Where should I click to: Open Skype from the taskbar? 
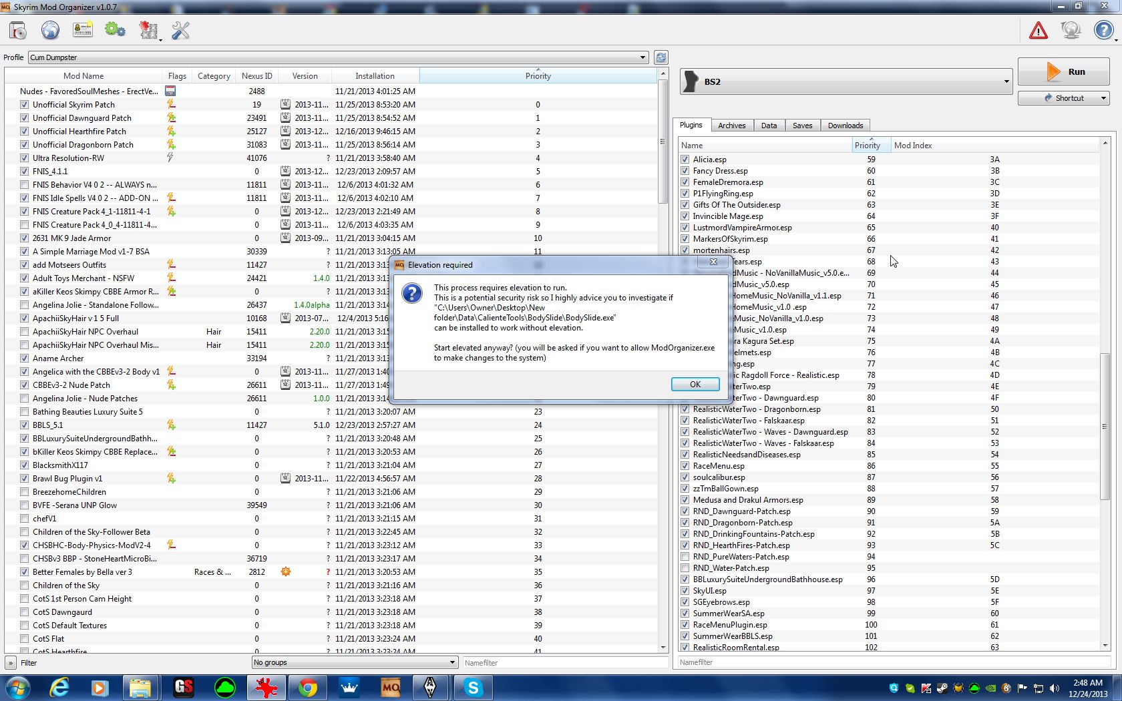[473, 688]
